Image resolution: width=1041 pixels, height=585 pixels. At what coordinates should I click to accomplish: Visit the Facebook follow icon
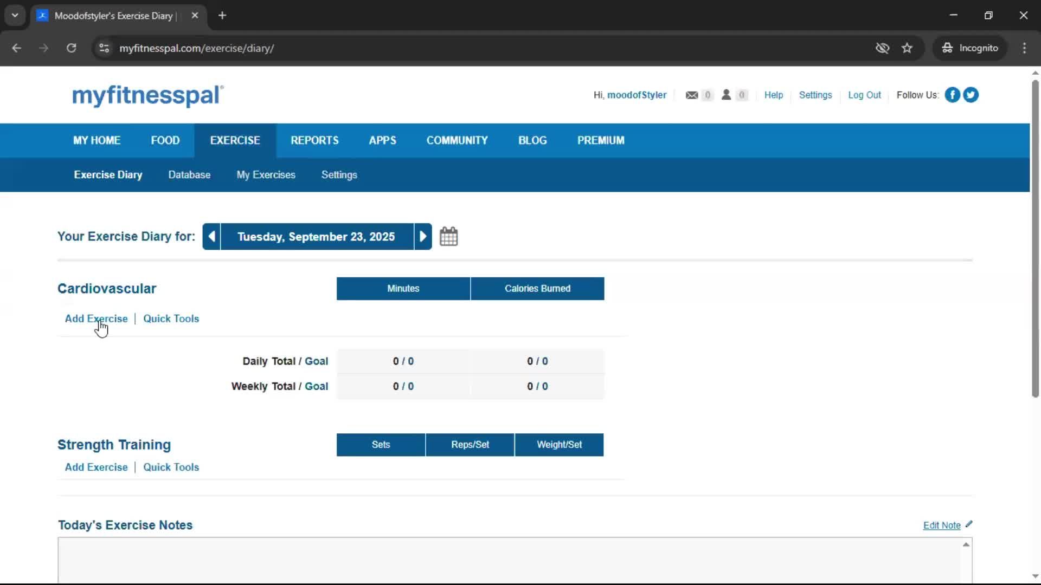click(x=952, y=95)
